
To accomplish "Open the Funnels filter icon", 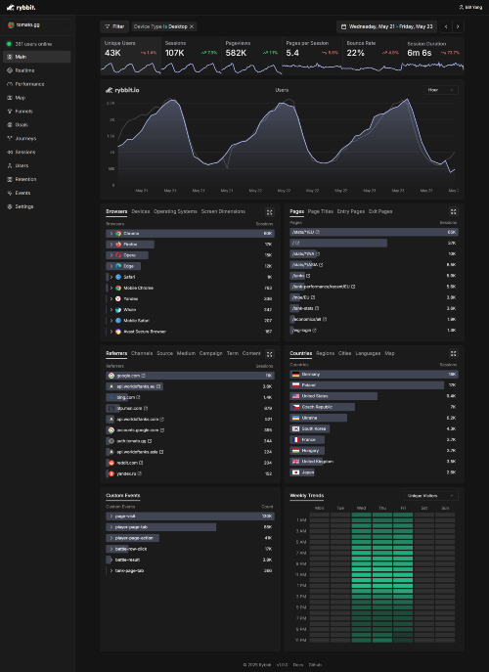I will pyautogui.click(x=10, y=112).
